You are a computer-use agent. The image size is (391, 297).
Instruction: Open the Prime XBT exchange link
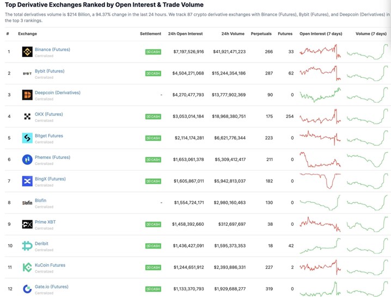click(x=45, y=222)
